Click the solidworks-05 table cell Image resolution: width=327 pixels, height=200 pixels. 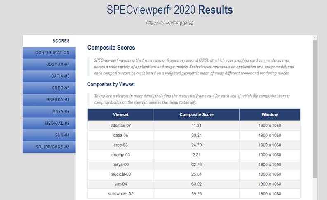121,193
